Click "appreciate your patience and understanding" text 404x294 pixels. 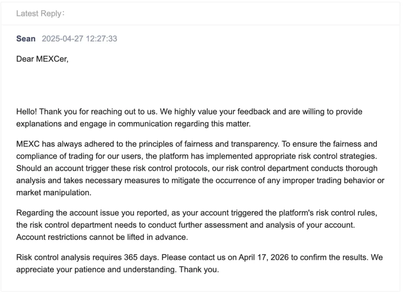point(96,270)
